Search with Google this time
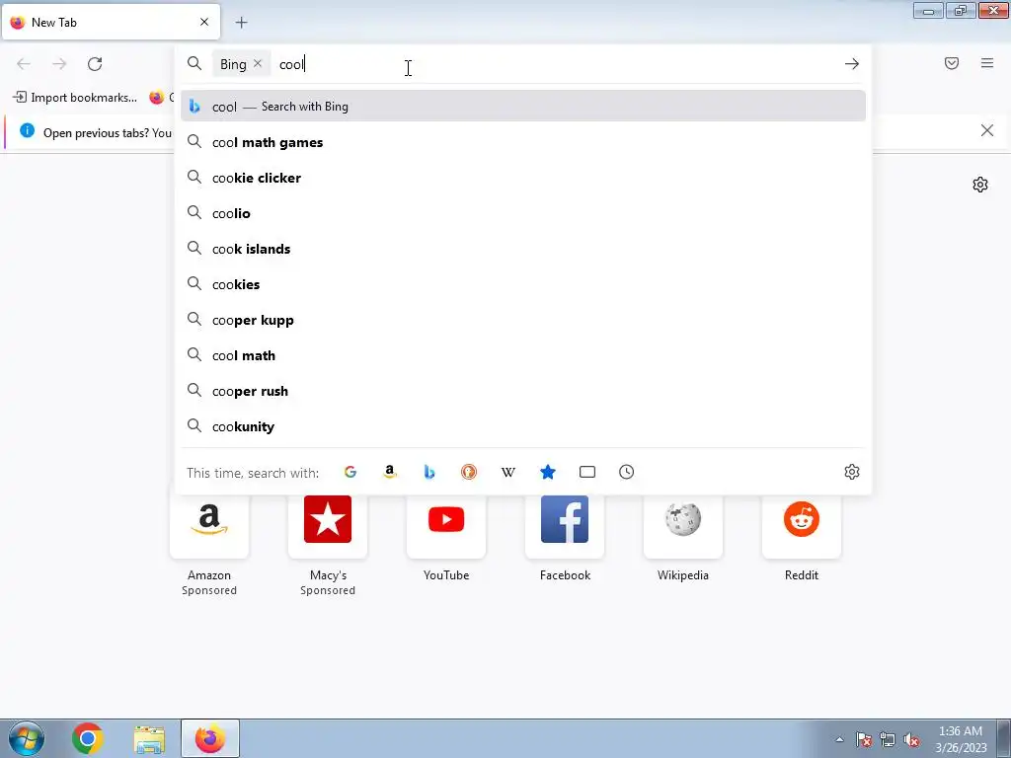 click(350, 472)
